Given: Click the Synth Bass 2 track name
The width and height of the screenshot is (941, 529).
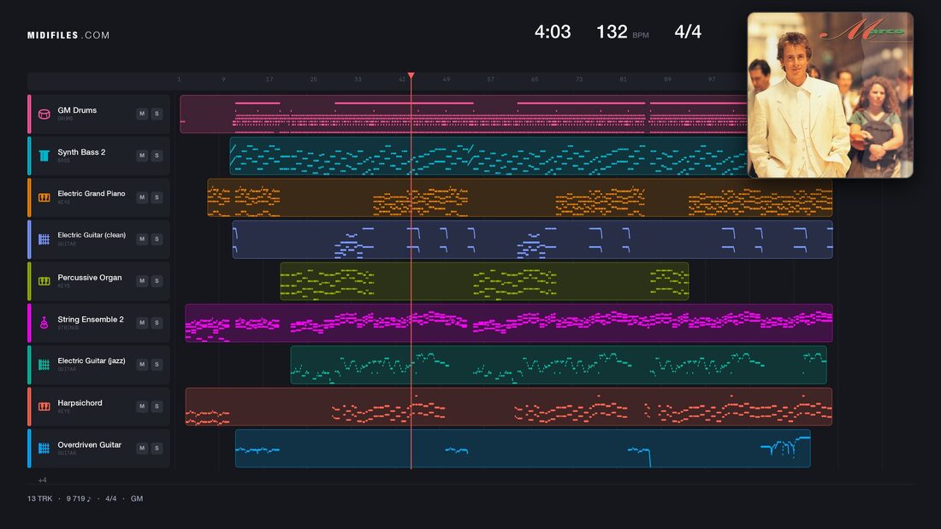Looking at the screenshot, I should tap(81, 152).
